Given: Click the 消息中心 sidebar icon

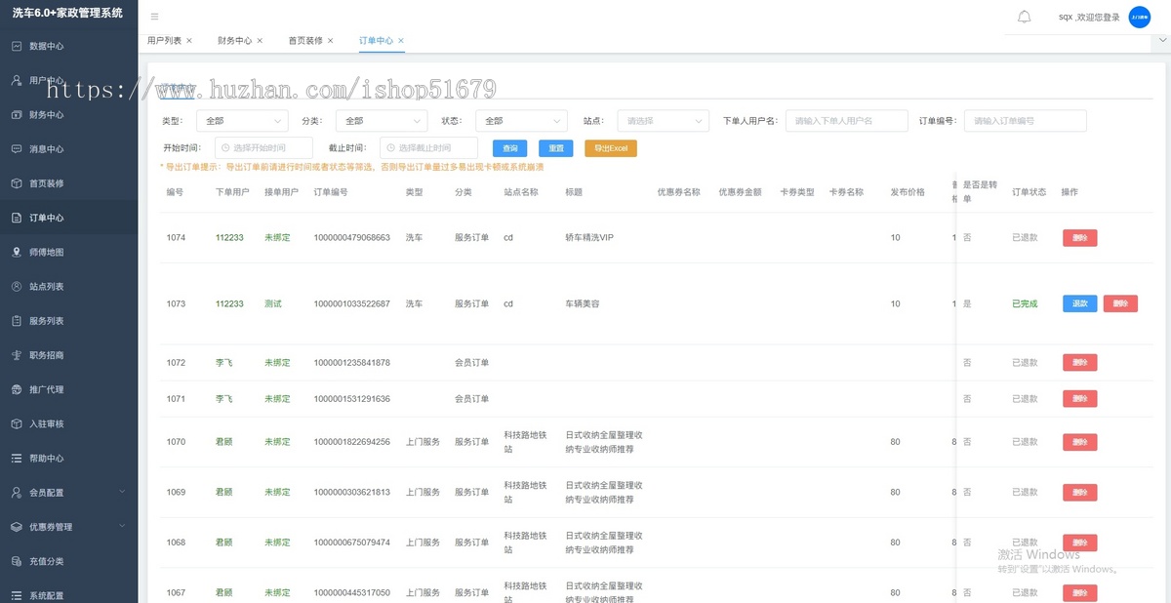Looking at the screenshot, I should pyautogui.click(x=17, y=149).
